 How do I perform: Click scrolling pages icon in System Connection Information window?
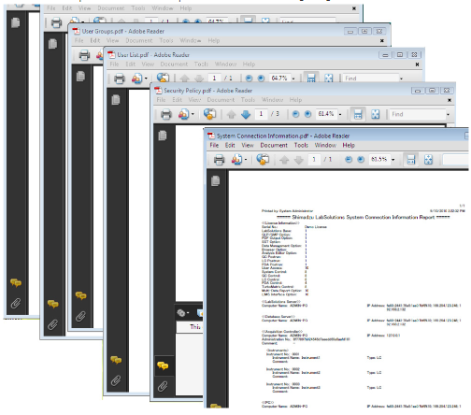(x=411, y=160)
